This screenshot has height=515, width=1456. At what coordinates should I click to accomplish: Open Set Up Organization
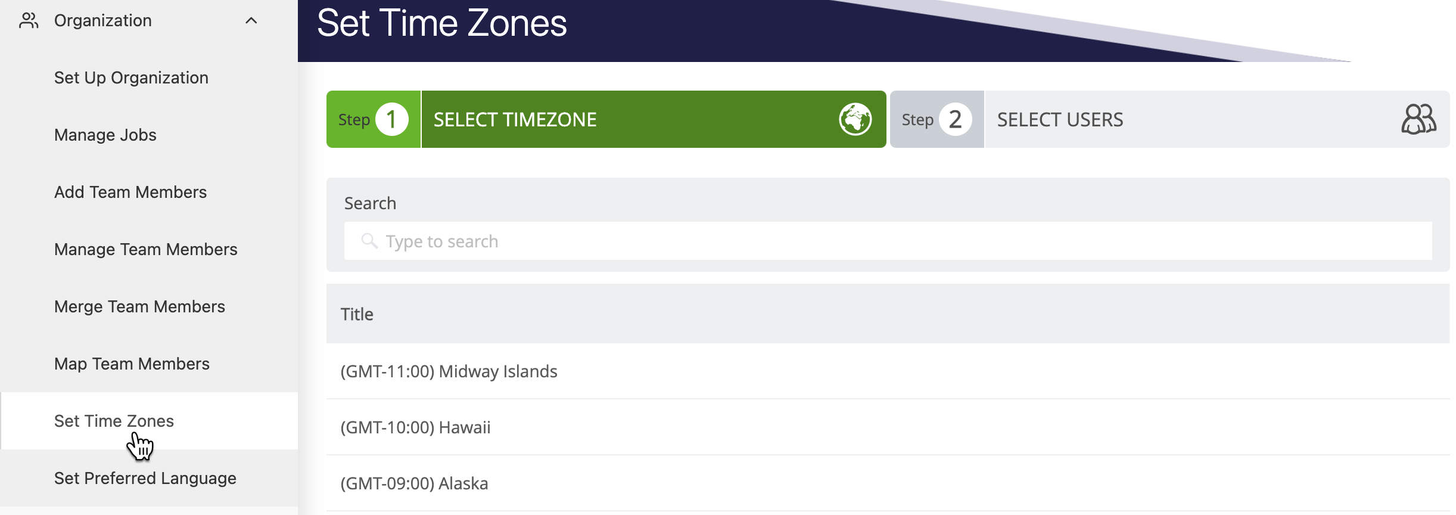click(131, 77)
